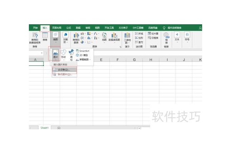Choose Online Pictures (联机图片) menu entry
Screen dimensions: 231x154
pyautogui.click(x=65, y=74)
